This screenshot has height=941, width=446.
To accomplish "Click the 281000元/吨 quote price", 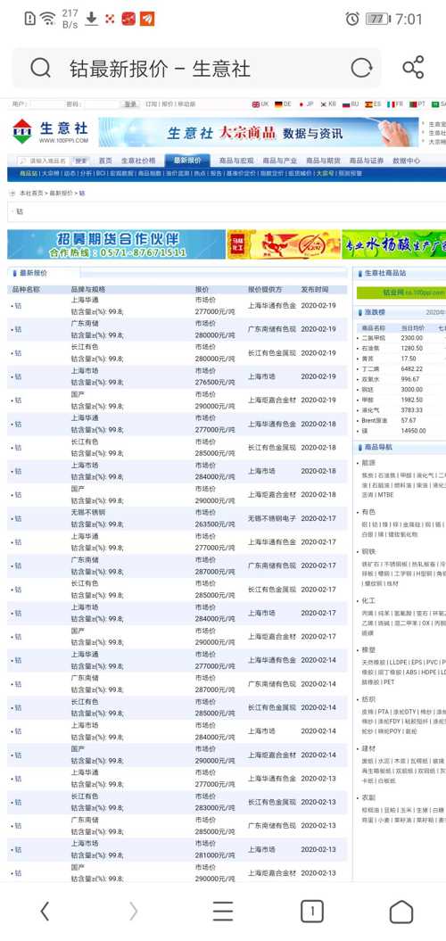I will coord(215,854).
